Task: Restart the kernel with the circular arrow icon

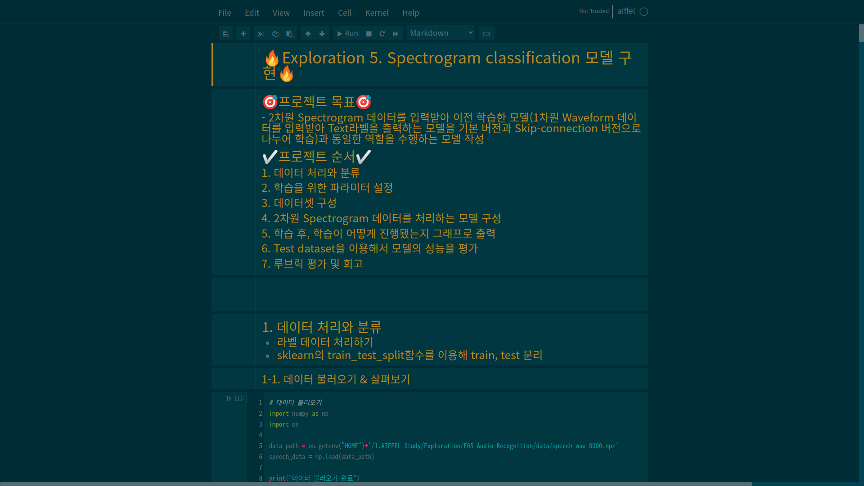Action: tap(382, 34)
